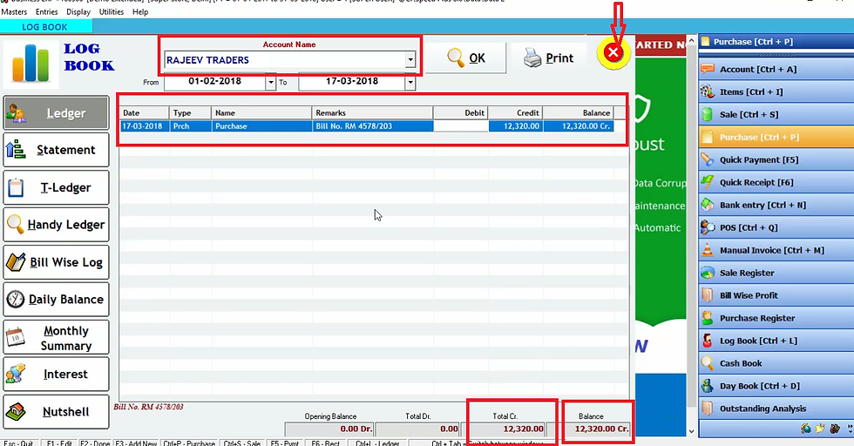Open Sale Register shortcut icon
Image resolution: width=854 pixels, height=446 pixels.
708,273
